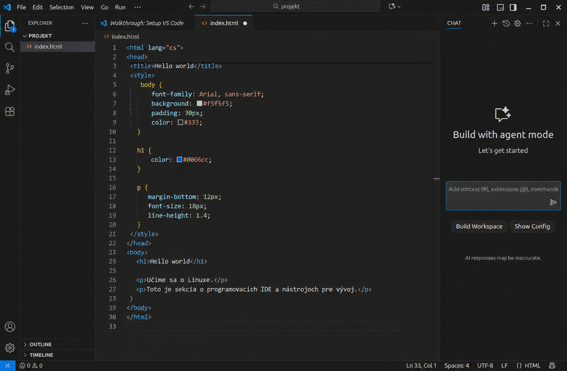Send the chat message arrow
Screen dimensions: 567x371
point(553,202)
